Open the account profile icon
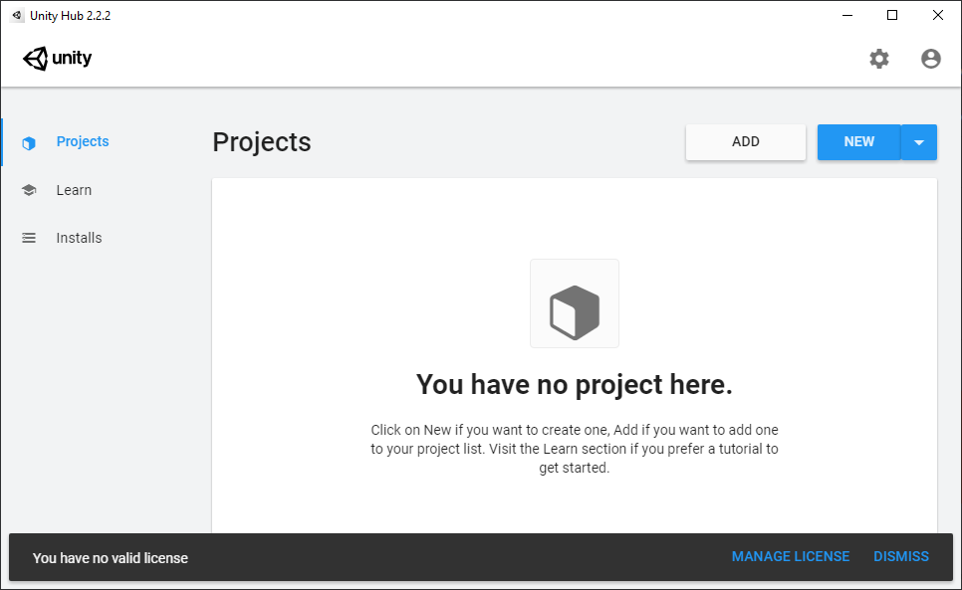 (x=931, y=59)
